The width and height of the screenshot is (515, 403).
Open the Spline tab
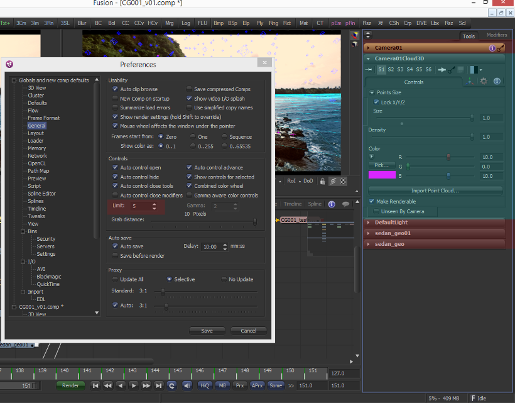click(315, 204)
